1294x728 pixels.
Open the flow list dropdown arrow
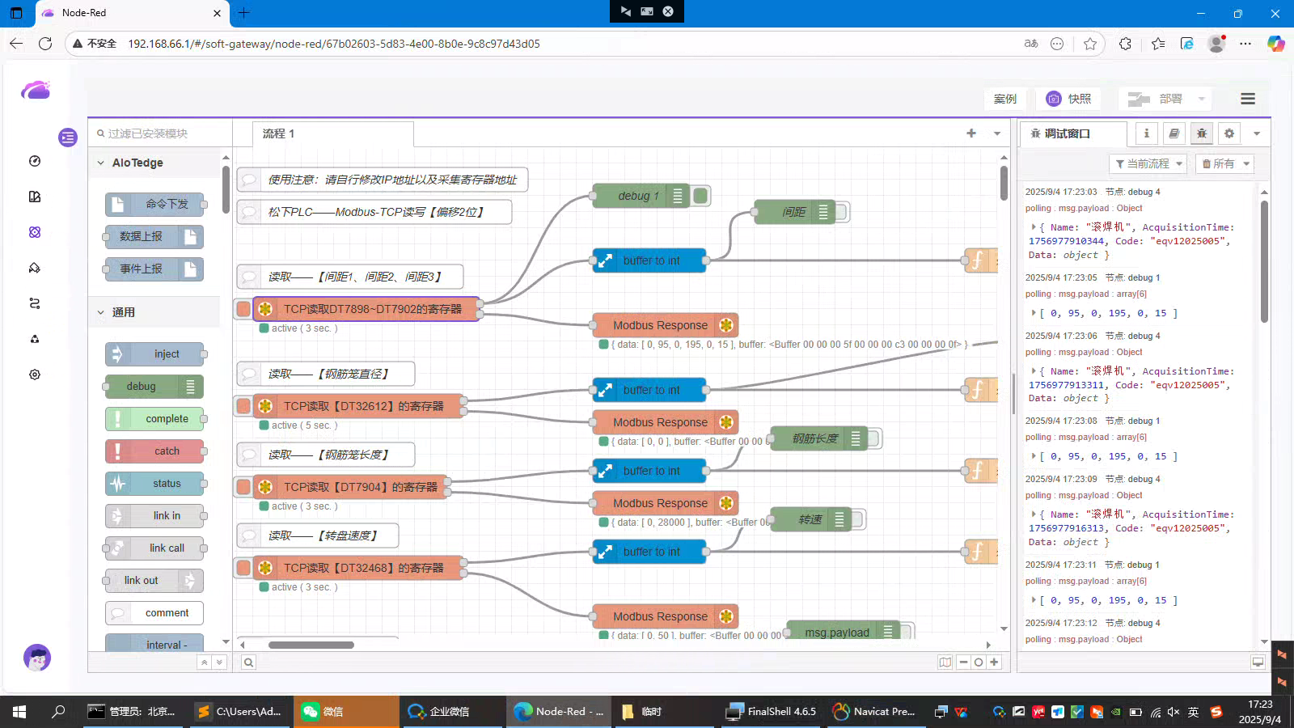(997, 133)
